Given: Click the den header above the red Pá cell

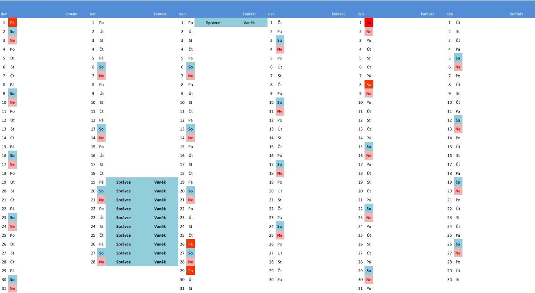Looking at the screenshot, I should [x=4, y=14].
